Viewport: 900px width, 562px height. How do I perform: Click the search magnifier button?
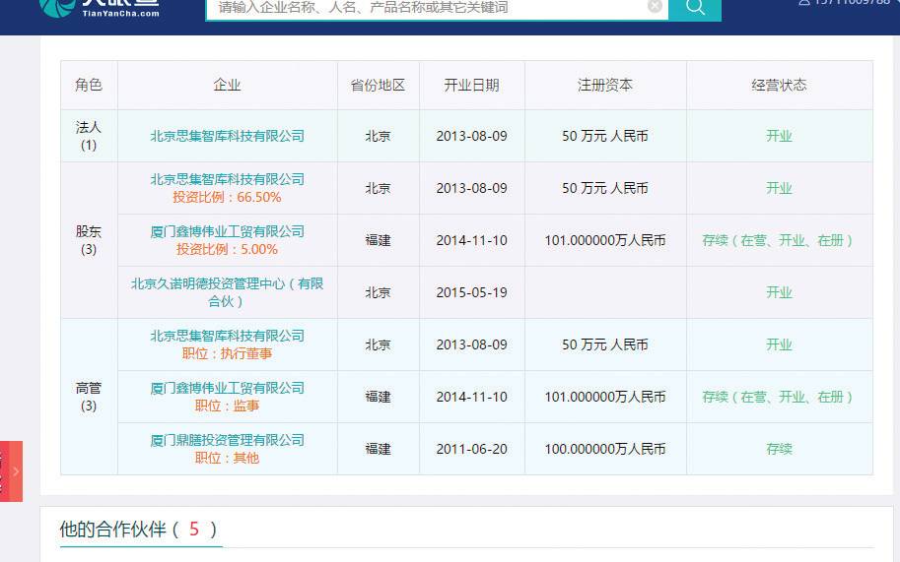pos(695,8)
